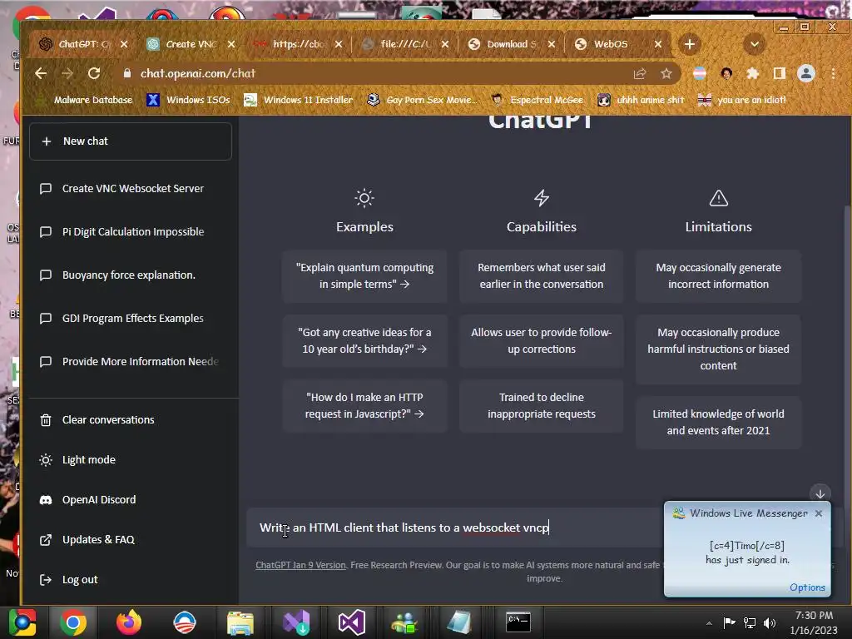Toggle Light mode

point(131,459)
